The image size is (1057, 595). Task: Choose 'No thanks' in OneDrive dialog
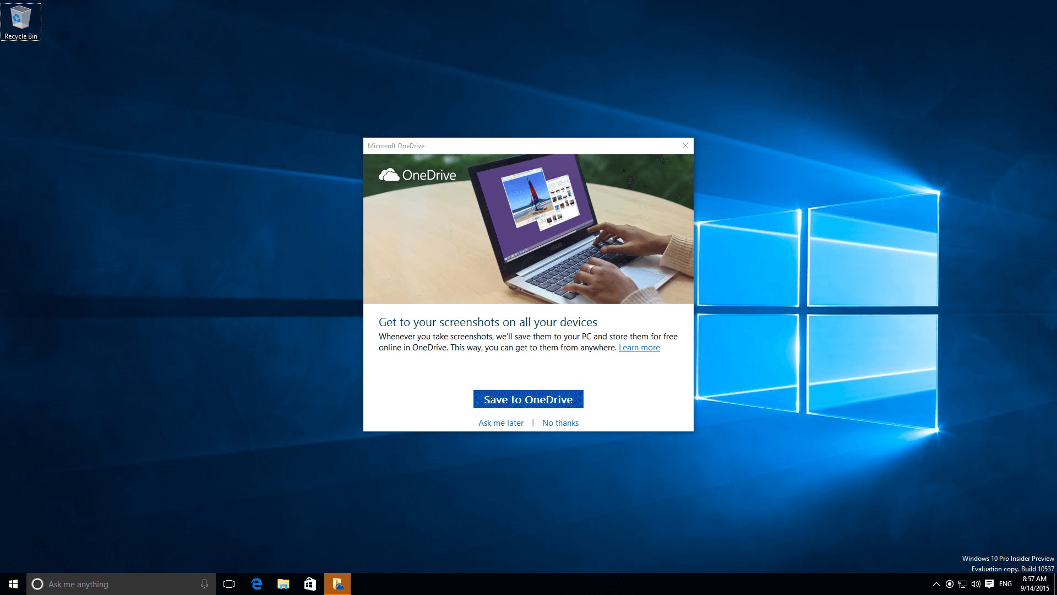(x=560, y=423)
